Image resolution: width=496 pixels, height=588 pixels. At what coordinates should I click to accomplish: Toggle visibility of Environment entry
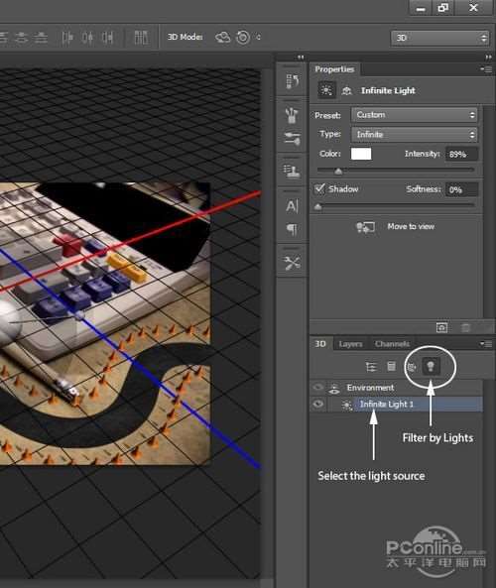pos(318,387)
